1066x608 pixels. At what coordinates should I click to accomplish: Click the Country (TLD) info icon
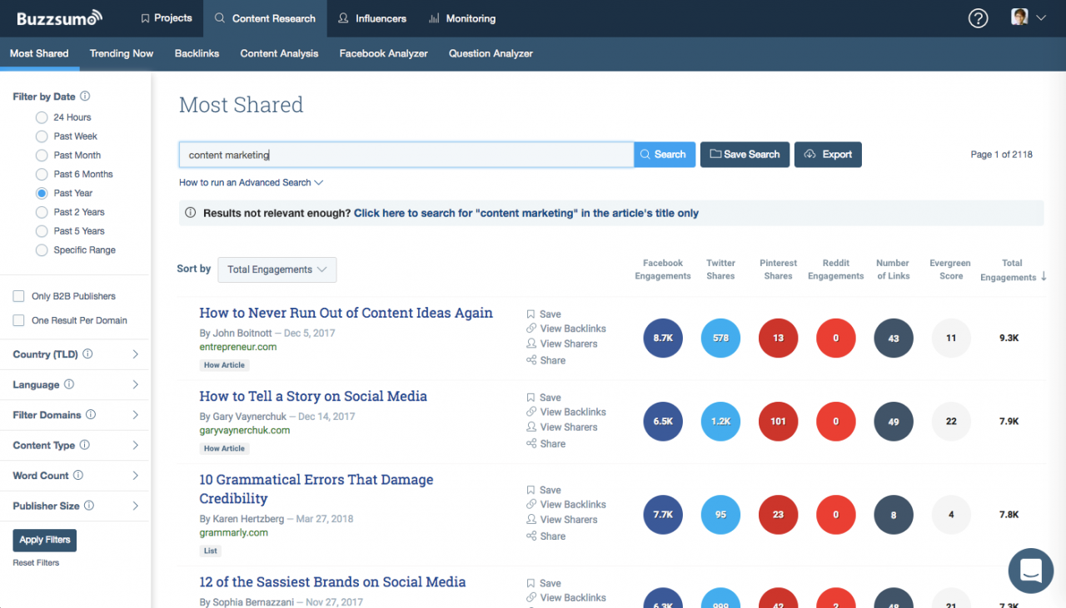click(x=87, y=354)
